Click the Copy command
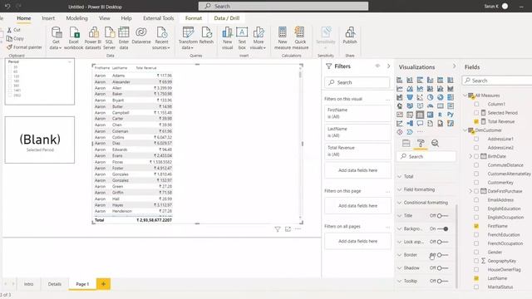The image size is (532, 299). (15, 38)
